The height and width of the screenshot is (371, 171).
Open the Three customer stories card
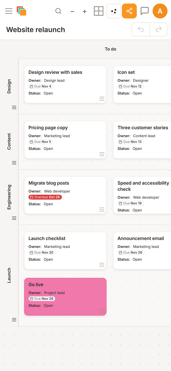click(142, 140)
